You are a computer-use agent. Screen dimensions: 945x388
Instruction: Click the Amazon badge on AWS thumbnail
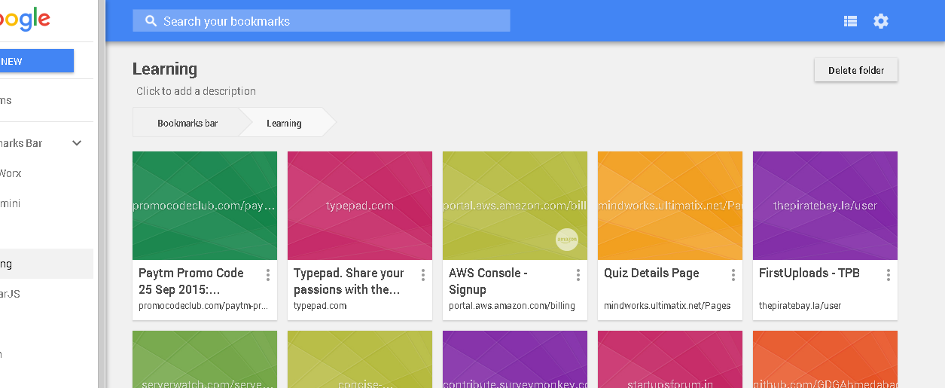click(566, 239)
